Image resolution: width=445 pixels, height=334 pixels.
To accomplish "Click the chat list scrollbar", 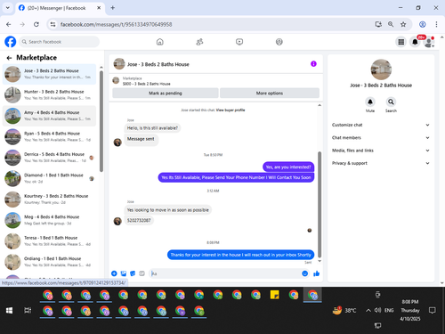I will pos(101,121).
